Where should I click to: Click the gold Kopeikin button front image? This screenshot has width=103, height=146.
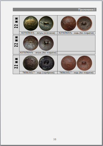[31, 23]
